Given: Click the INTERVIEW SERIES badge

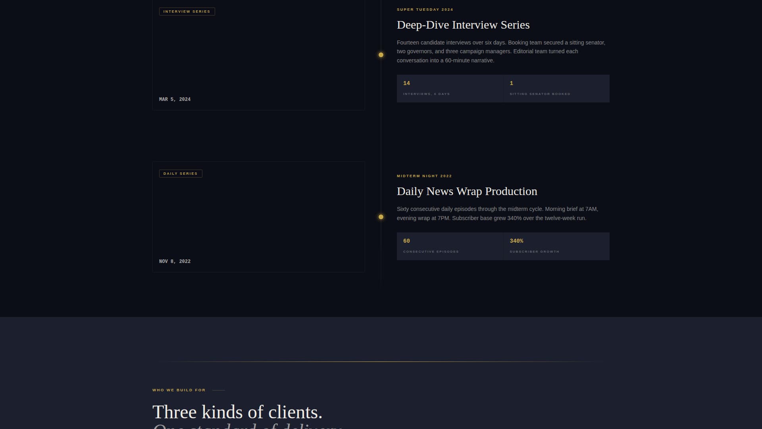Looking at the screenshot, I should tap(187, 11).
